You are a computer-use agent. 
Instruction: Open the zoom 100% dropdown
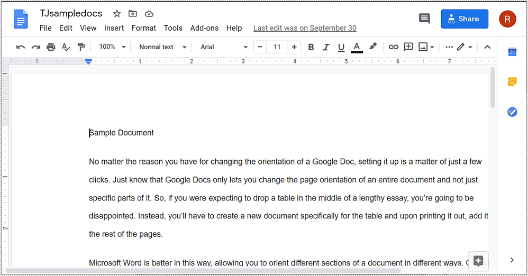coord(113,47)
